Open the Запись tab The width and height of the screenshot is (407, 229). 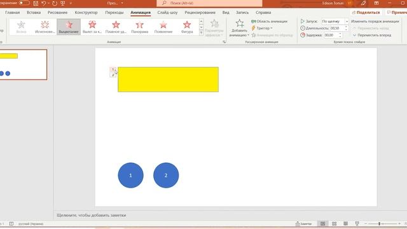[x=242, y=13]
